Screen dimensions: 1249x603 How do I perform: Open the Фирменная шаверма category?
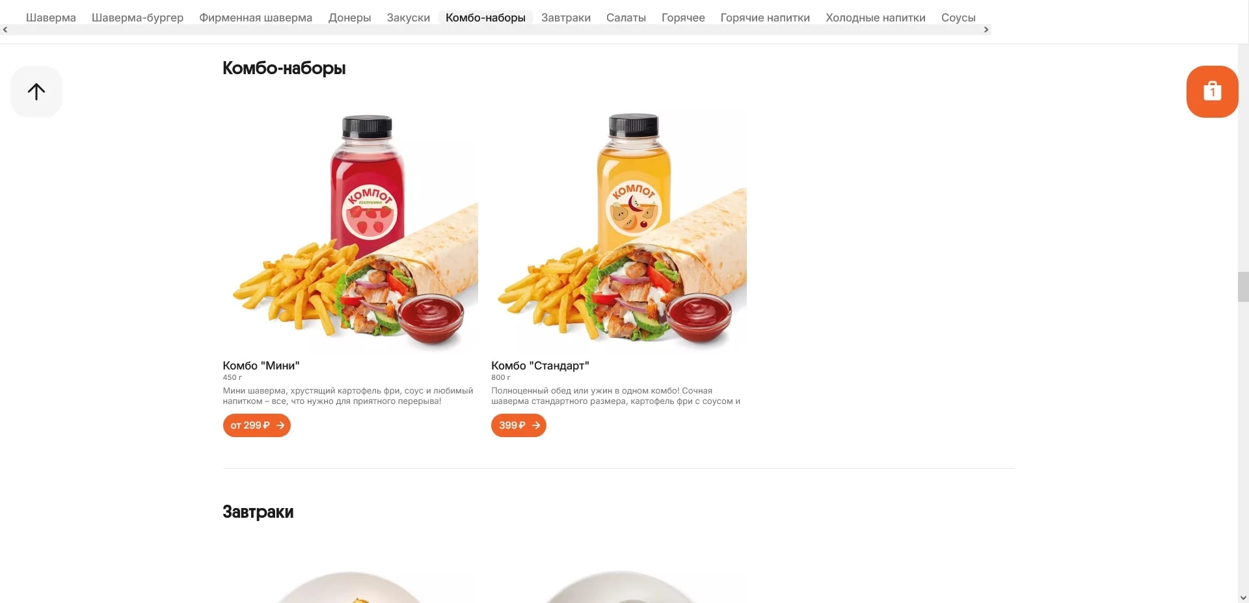point(256,18)
